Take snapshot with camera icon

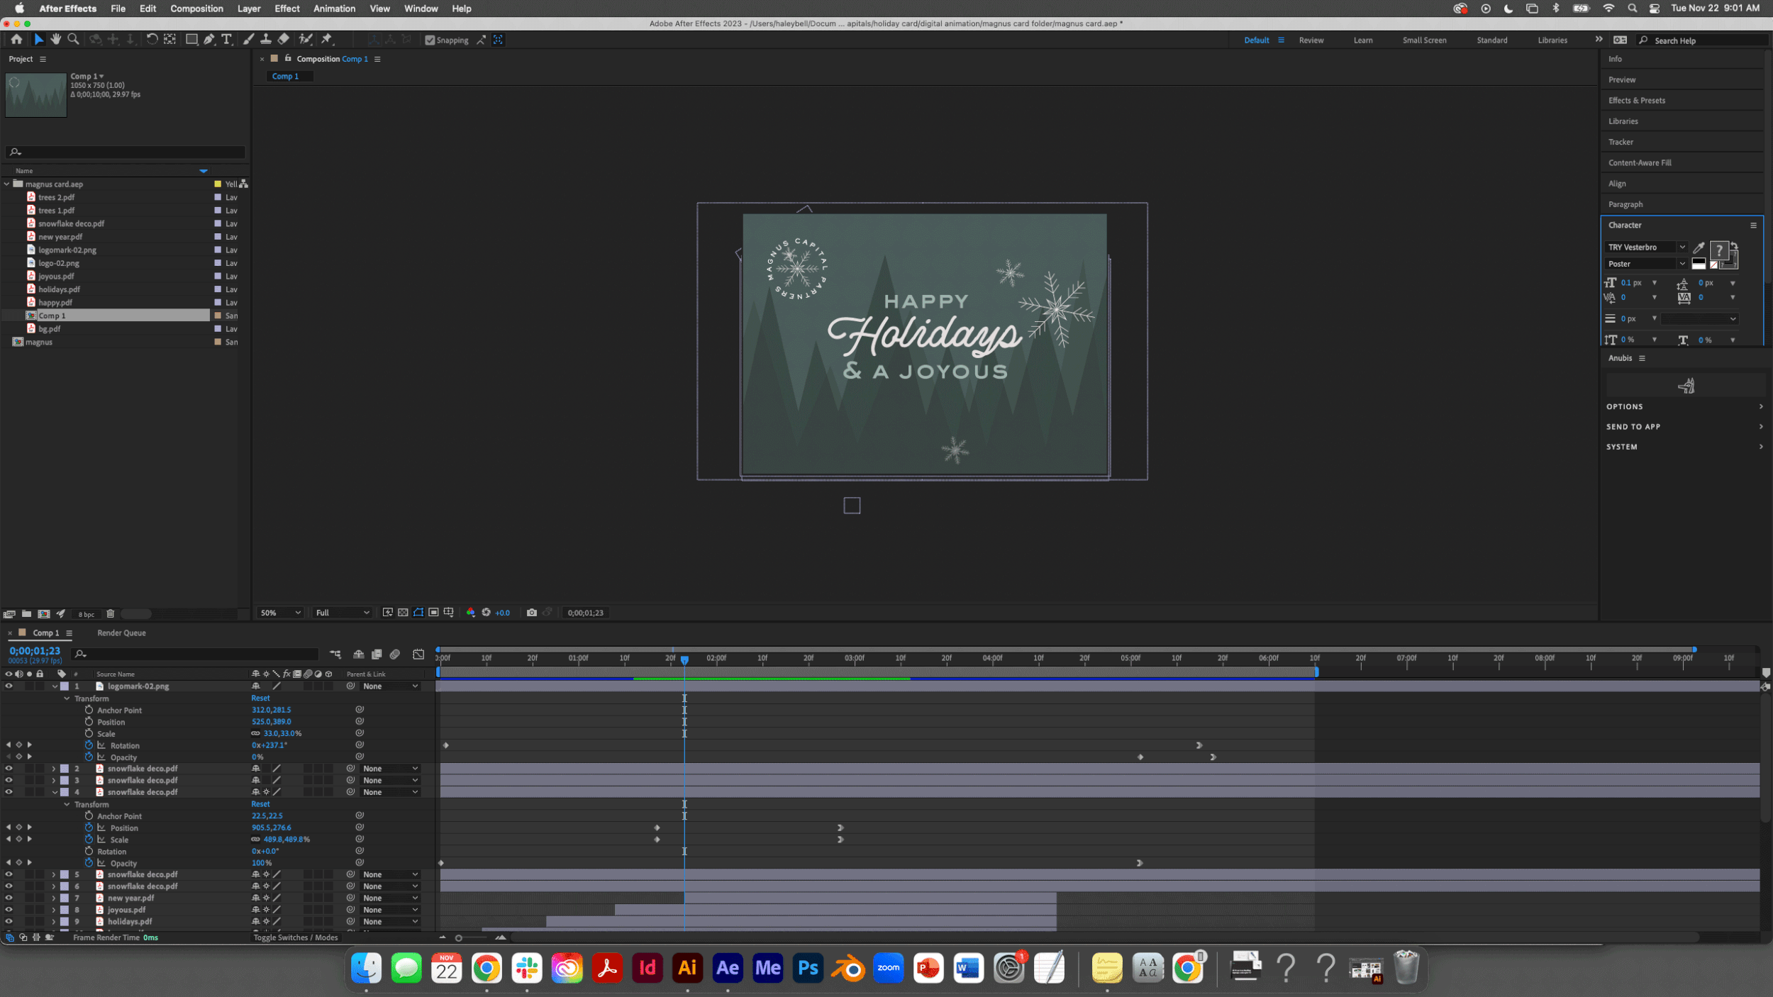532,613
